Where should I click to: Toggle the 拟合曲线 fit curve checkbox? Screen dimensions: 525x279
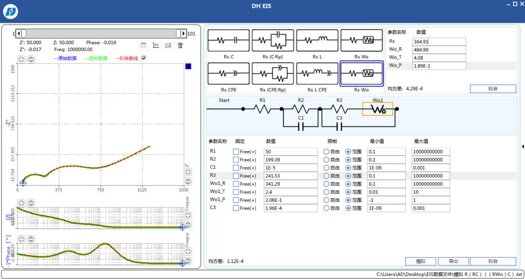(x=144, y=58)
